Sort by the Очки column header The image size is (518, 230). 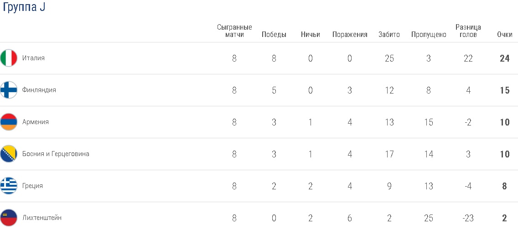tap(505, 35)
